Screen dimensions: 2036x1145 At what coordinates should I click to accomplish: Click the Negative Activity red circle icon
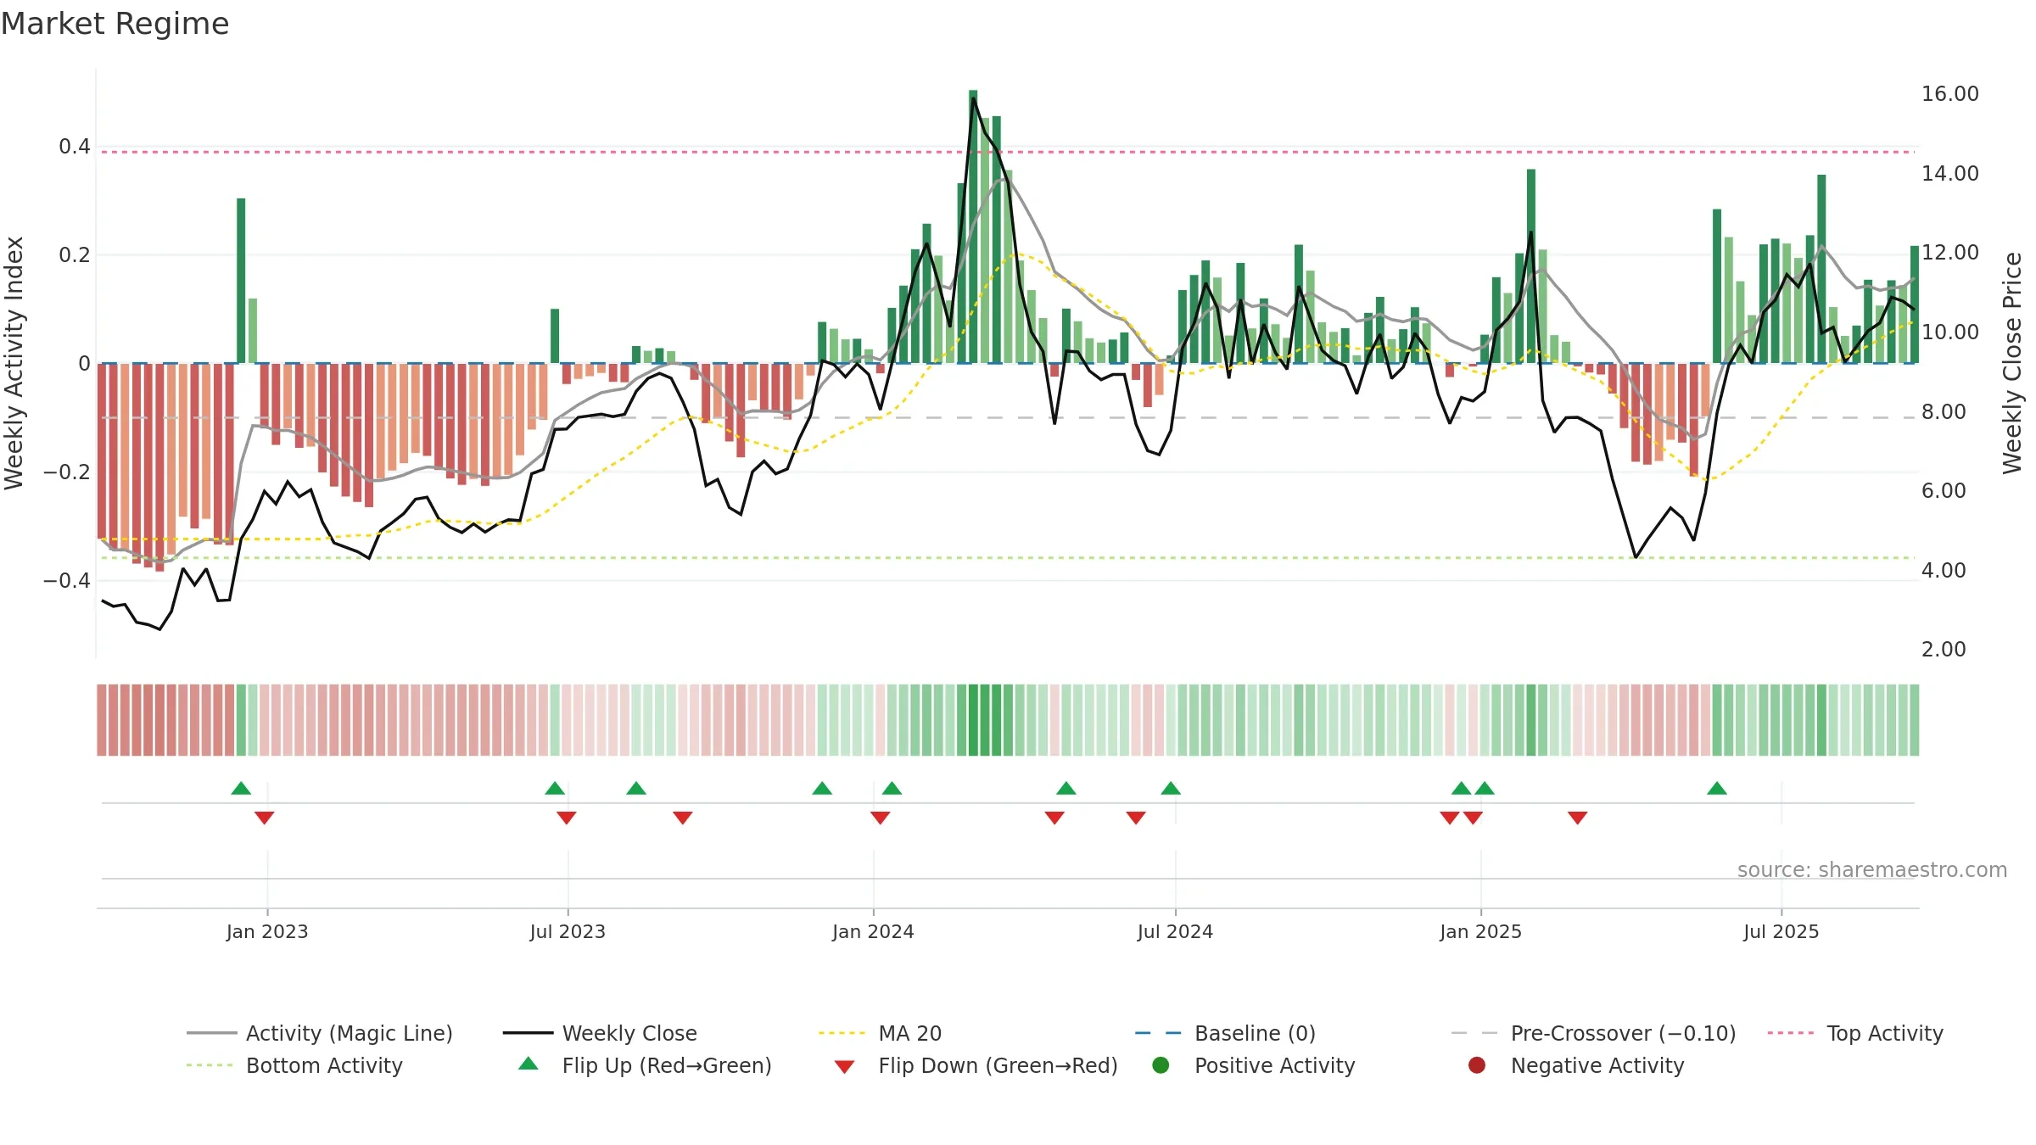[x=1477, y=1065]
